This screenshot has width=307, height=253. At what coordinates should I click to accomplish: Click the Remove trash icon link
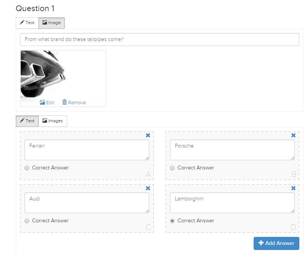(x=74, y=102)
